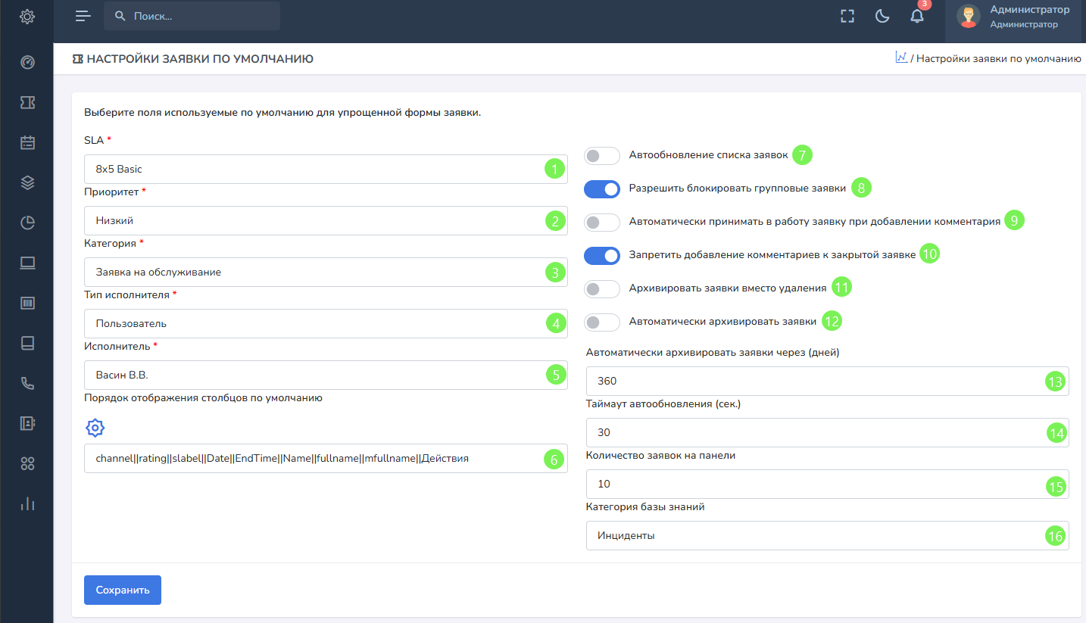The height and width of the screenshot is (623, 1086).
Task: Switch to dark mode with moon icon
Action: [882, 17]
